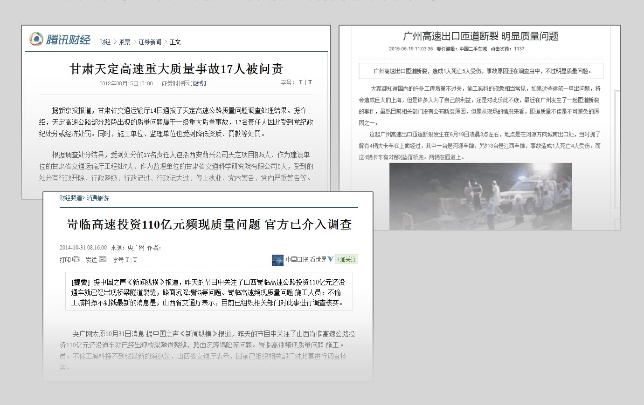Screen dimensions: 644x405
Task: Select the date 2012年08月15日10:00
Action: pyautogui.click(x=126, y=83)
